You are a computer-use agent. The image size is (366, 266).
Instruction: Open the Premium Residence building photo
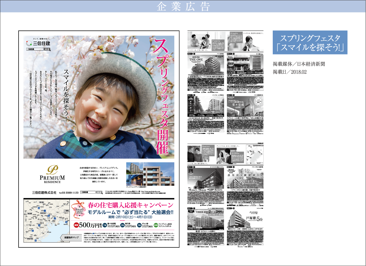tap(150, 173)
